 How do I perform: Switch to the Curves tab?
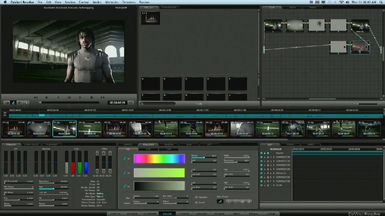coord(128,145)
